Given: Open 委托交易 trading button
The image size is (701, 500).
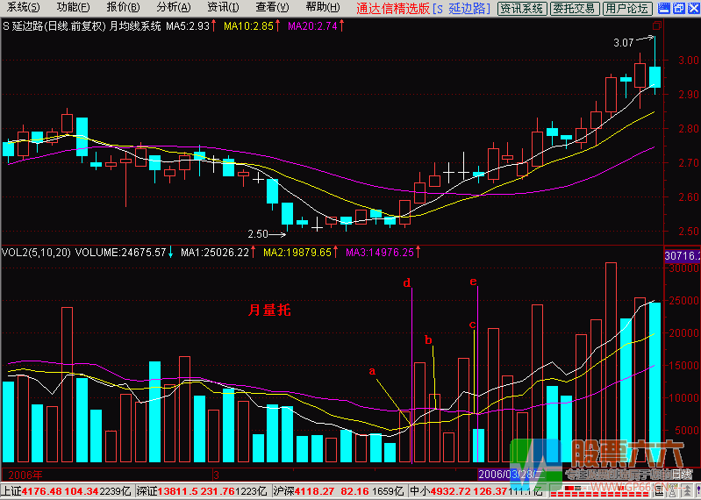Looking at the screenshot, I should tap(574, 8).
